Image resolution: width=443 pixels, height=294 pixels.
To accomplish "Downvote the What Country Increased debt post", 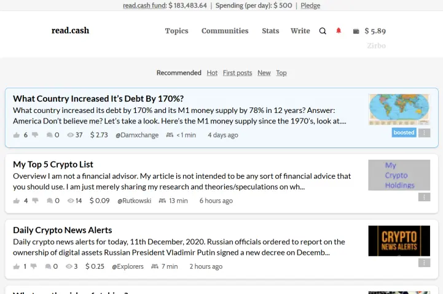I will pyautogui.click(x=35, y=135).
